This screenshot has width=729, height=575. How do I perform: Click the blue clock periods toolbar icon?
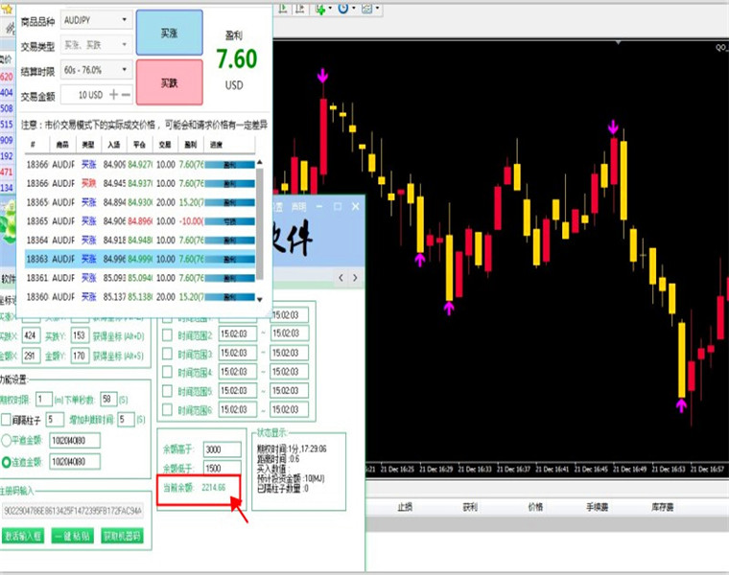click(x=343, y=8)
